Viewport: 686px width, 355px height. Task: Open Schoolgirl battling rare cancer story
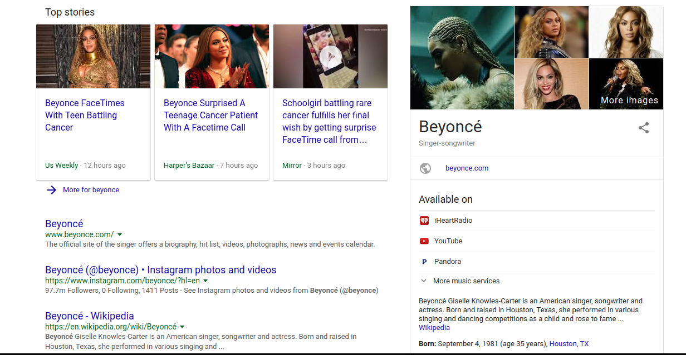coord(329,121)
